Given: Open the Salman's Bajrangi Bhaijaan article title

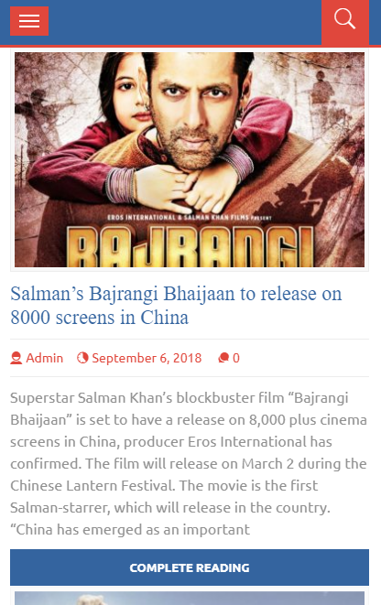Looking at the screenshot, I should 176,306.
